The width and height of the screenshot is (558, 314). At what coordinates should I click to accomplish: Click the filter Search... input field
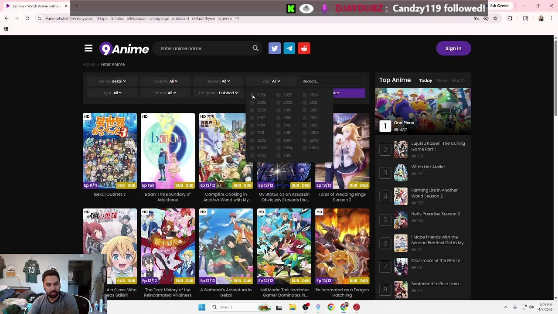(x=332, y=81)
